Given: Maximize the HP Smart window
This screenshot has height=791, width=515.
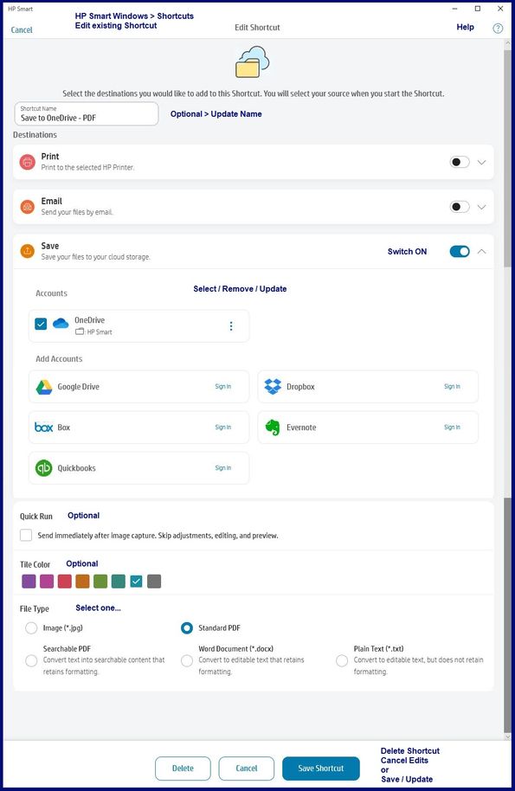Looking at the screenshot, I should (x=478, y=9).
